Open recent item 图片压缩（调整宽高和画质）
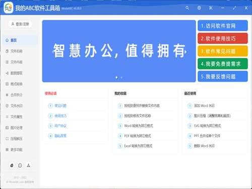The height and width of the screenshot is (189, 252). click(x=212, y=116)
